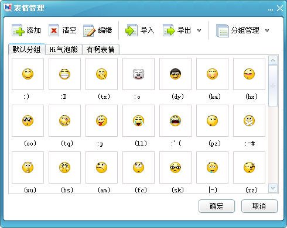
Task: Click the scrollbar up arrow
Action: pyautogui.click(x=273, y=61)
